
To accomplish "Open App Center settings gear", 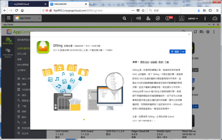I will point(208,32).
